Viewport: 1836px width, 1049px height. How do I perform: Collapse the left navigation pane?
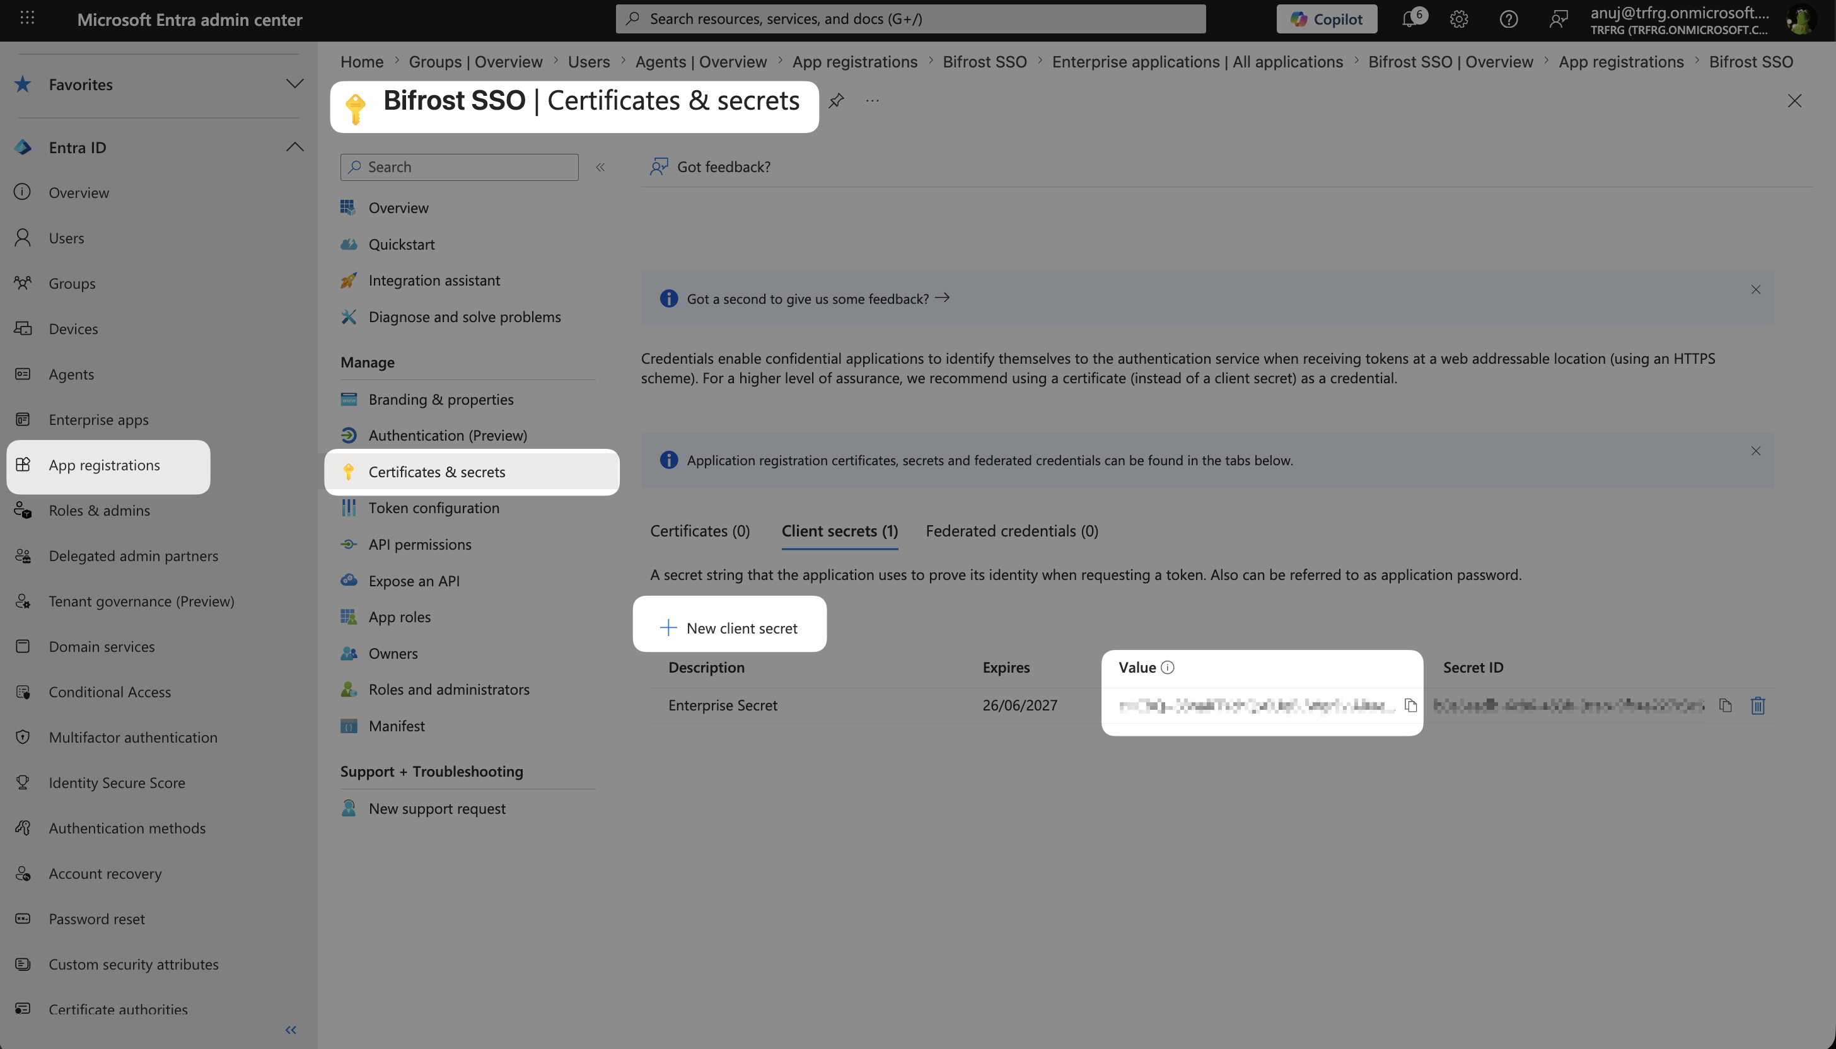(291, 1030)
